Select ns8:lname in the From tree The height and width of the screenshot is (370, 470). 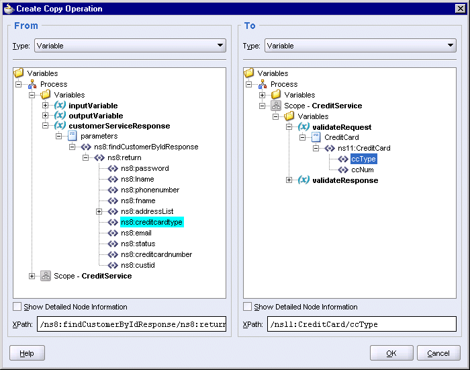coord(138,180)
